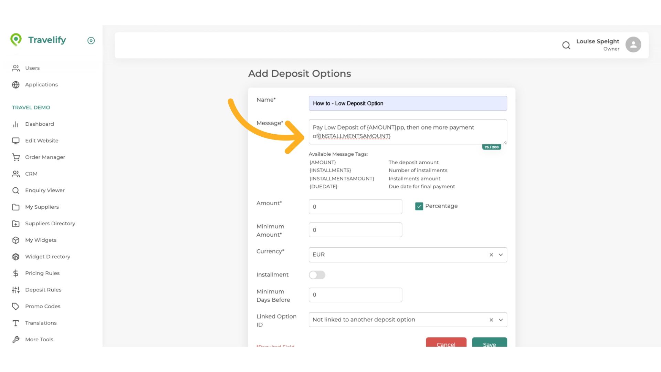Click the Translations text icon

16,323
